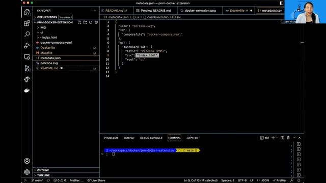This screenshot has height=183, width=326.
Task: Split the terminal panel
Action: pos(282,138)
